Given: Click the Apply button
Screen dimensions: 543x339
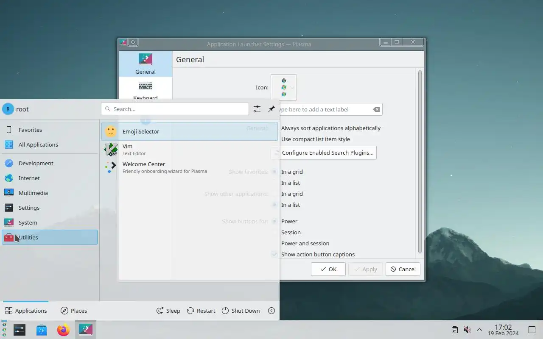Looking at the screenshot, I should [x=366, y=269].
